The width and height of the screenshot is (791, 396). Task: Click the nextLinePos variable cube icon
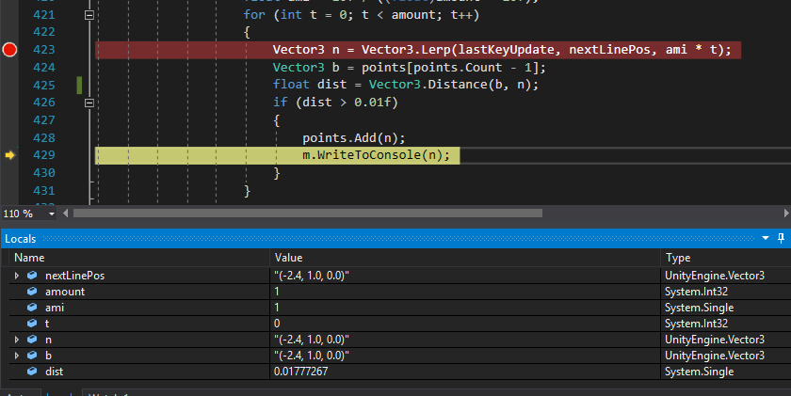[32, 276]
